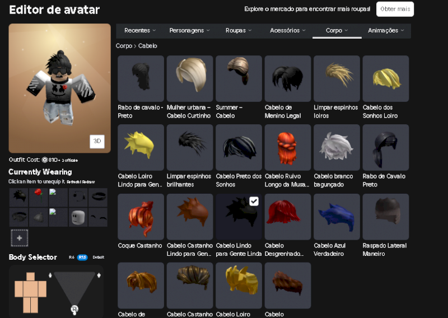Expand the Personagens dropdown
Screen dimensions: 448x318
(189, 30)
